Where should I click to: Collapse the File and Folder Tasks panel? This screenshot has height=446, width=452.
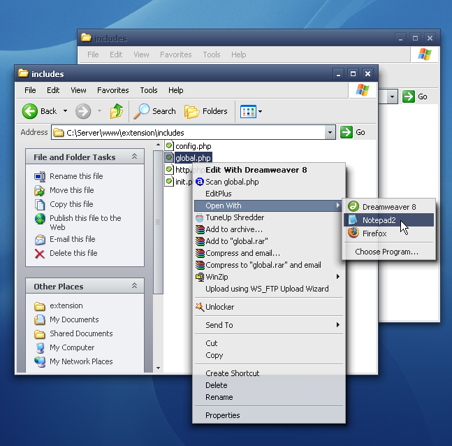(x=134, y=157)
